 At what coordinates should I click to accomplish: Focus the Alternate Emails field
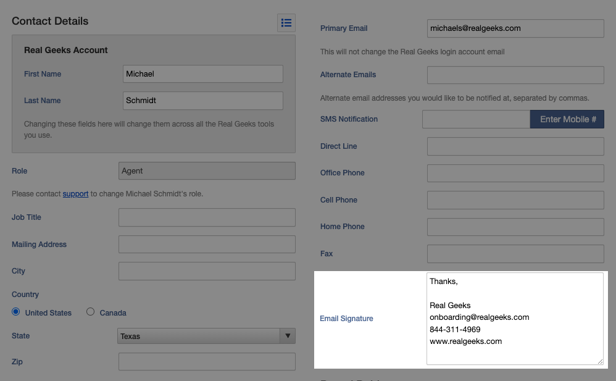(x=515, y=75)
